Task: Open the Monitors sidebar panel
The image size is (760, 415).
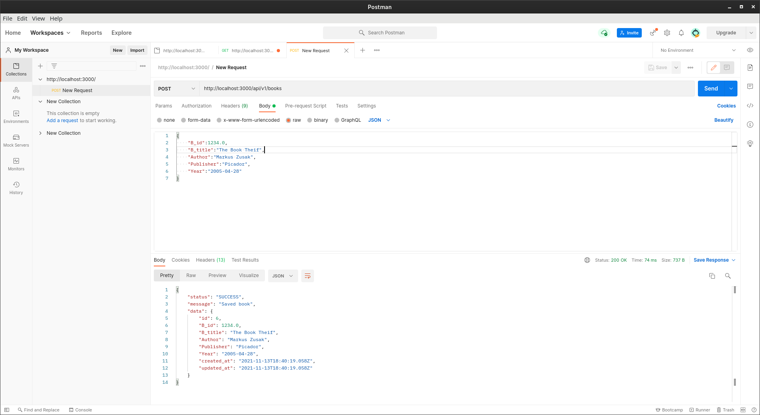Action: pos(16,164)
